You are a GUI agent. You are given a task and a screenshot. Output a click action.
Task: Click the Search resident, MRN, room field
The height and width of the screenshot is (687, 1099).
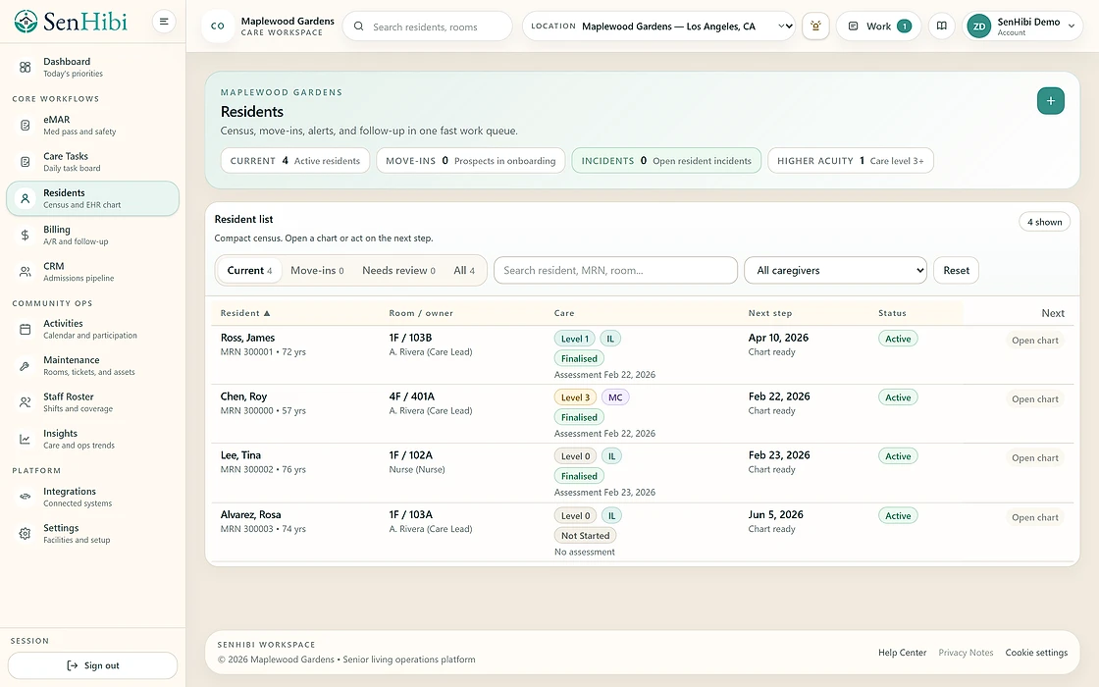click(x=615, y=271)
